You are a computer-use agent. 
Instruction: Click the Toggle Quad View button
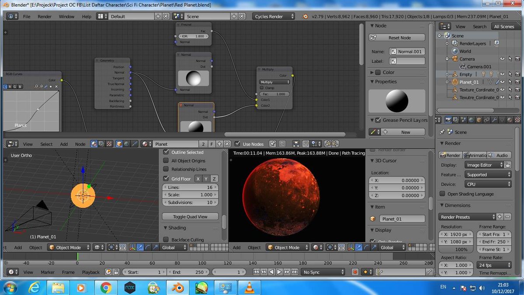[190, 216]
